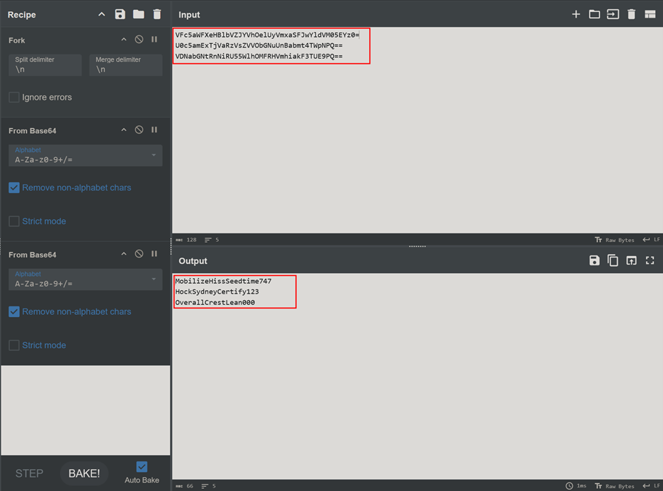Open first From Base64 Alphabet dropdown
This screenshot has height=491, width=663.
(85, 156)
